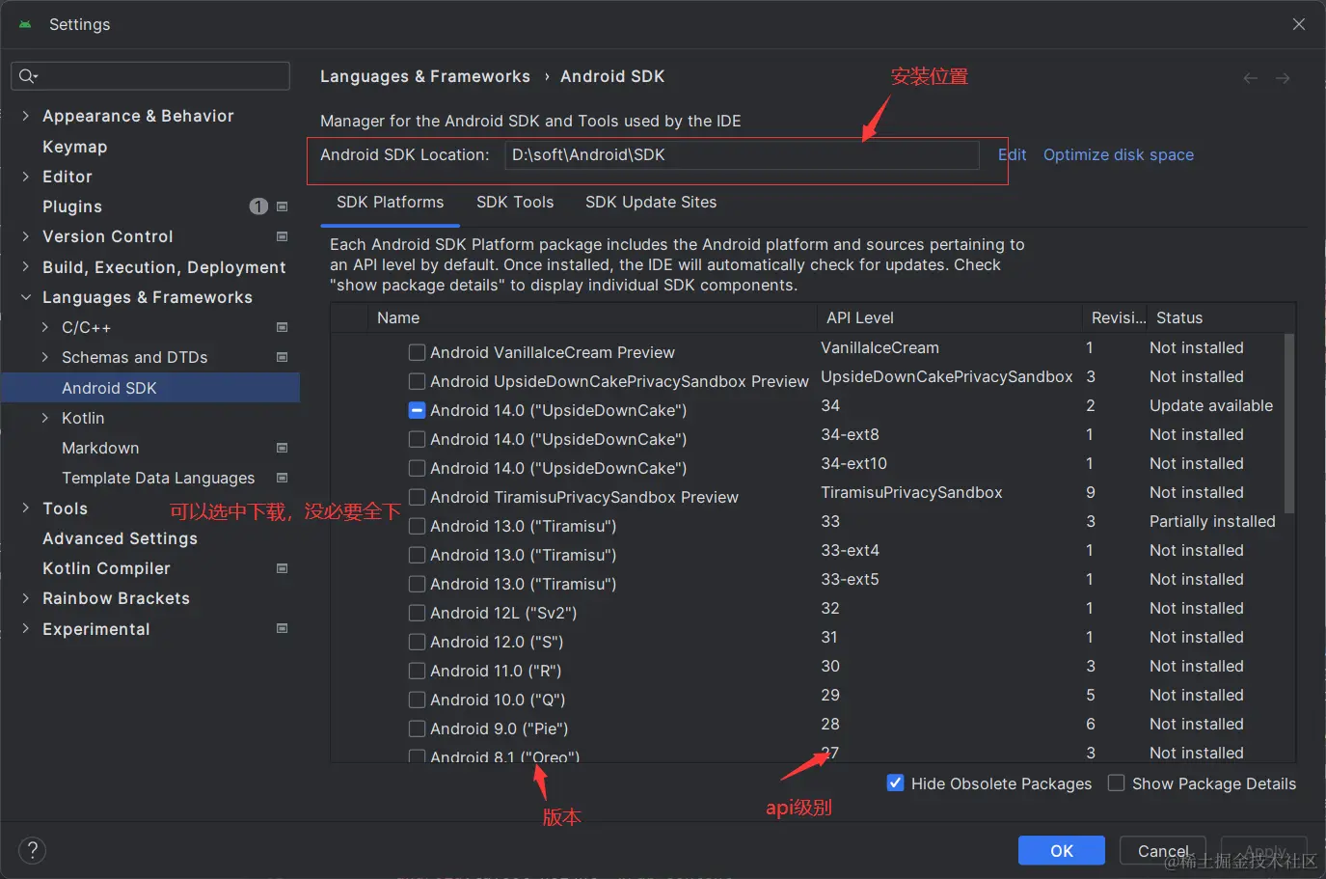Click the Version Control project settings icon

283,236
